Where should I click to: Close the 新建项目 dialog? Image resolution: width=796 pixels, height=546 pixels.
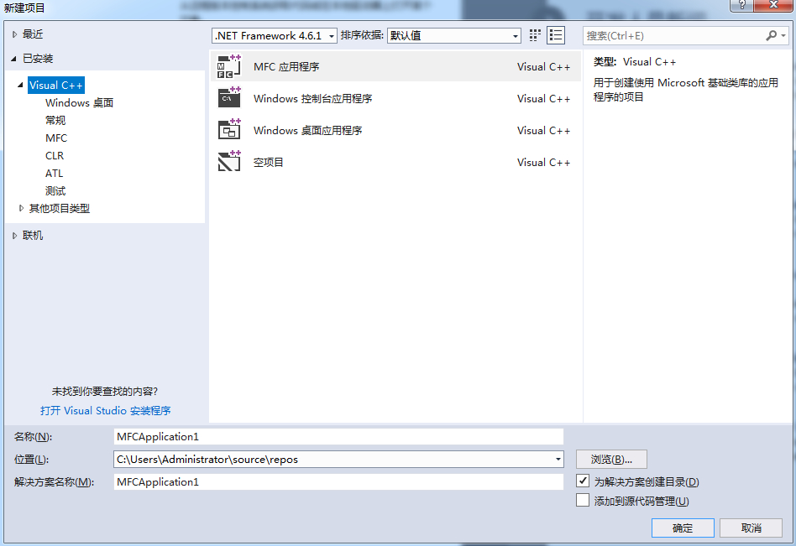[773, 5]
